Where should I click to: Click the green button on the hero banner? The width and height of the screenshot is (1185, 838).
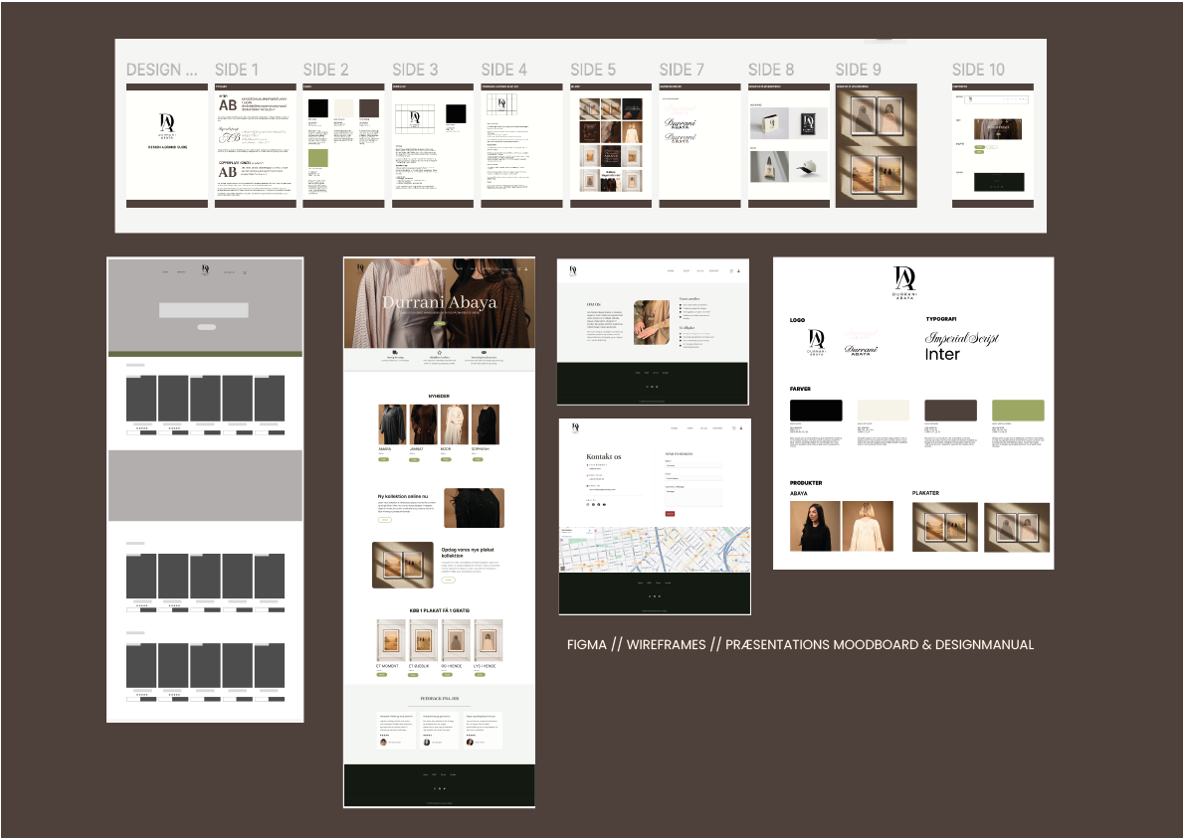(x=440, y=323)
